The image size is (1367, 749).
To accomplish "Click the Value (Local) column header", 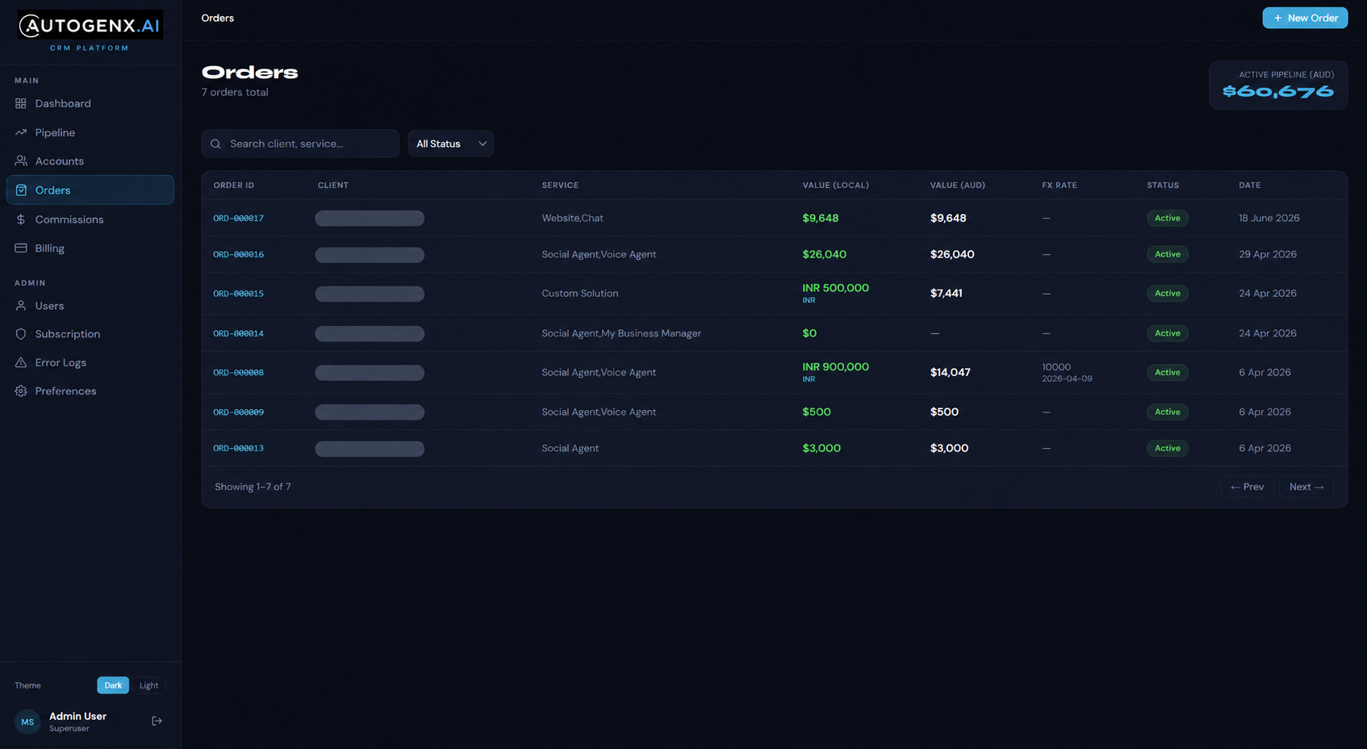I will [835, 186].
